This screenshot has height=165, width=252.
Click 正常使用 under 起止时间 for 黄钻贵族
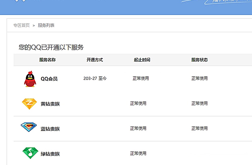click(x=138, y=103)
